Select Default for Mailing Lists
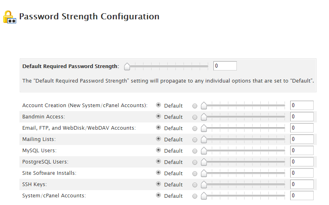329x205 pixels. pos(158,139)
